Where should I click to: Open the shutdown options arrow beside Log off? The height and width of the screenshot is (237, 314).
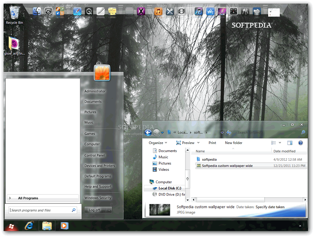109,210
